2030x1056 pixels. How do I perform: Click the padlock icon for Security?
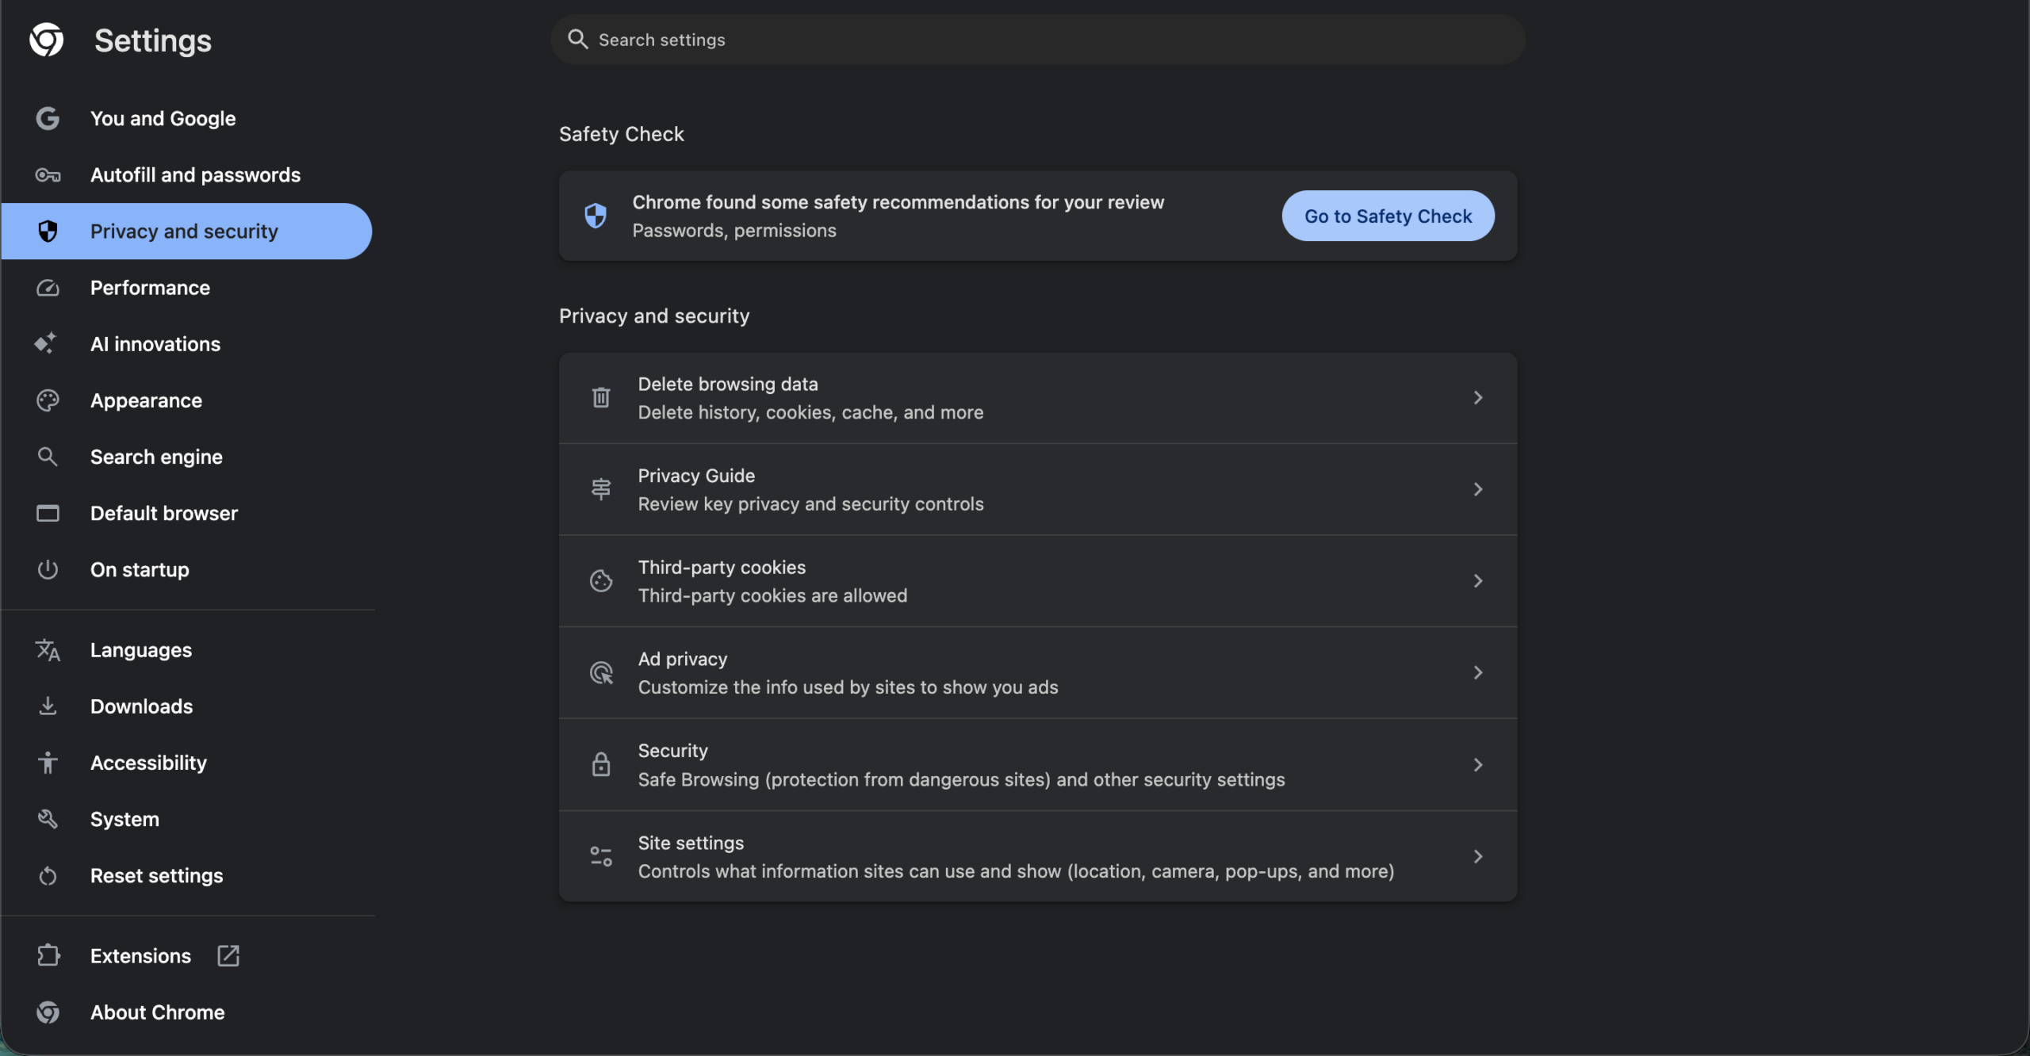pyautogui.click(x=601, y=764)
